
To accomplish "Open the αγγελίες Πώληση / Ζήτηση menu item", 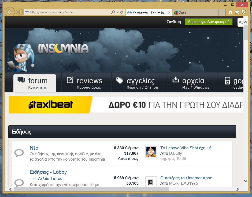I will click(139, 83).
